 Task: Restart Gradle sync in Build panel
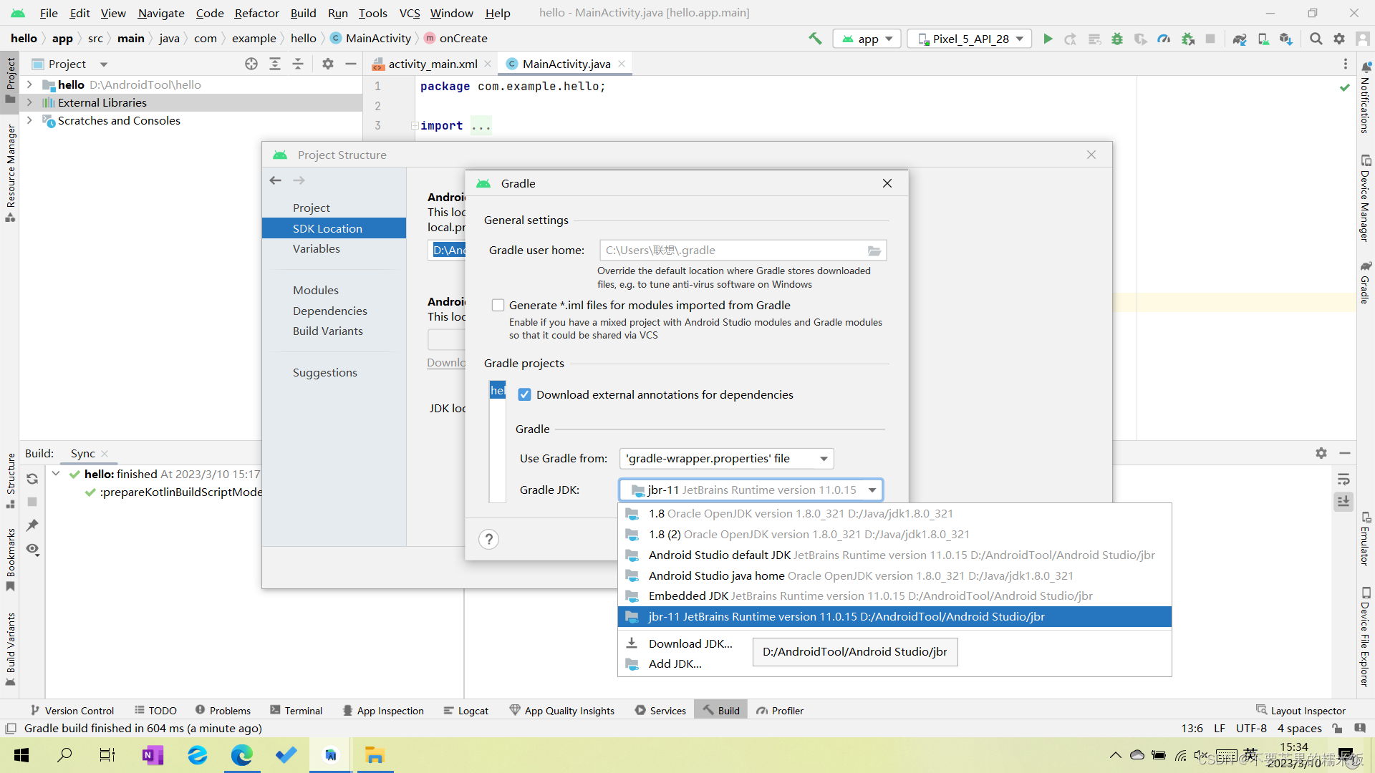pyautogui.click(x=32, y=479)
